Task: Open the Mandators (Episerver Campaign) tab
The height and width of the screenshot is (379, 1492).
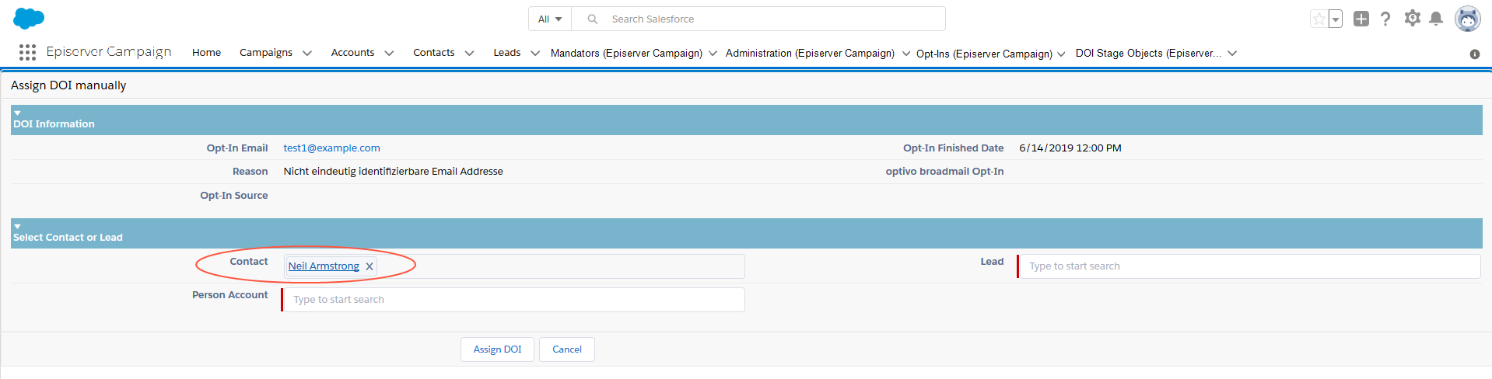Action: pos(625,53)
